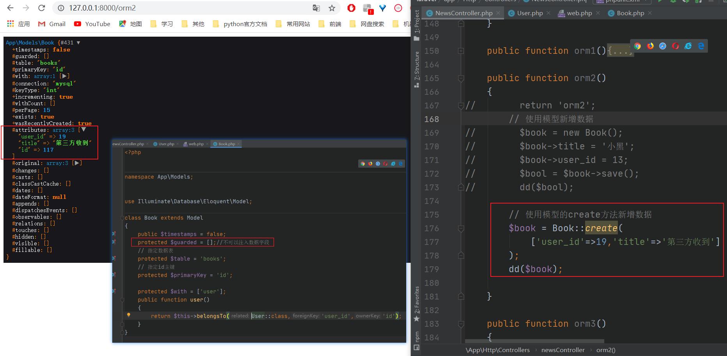Image resolution: width=727 pixels, height=356 pixels.
Task: Open the 学习 bookmark folder
Action: pos(162,24)
